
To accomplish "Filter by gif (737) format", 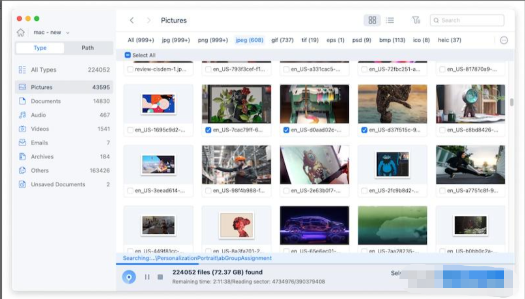I will [282, 40].
